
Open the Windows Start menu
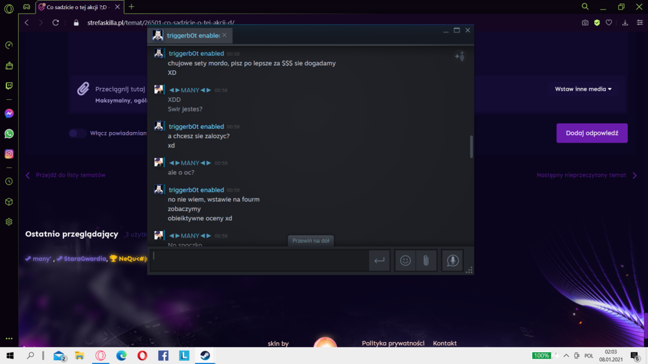(10, 356)
